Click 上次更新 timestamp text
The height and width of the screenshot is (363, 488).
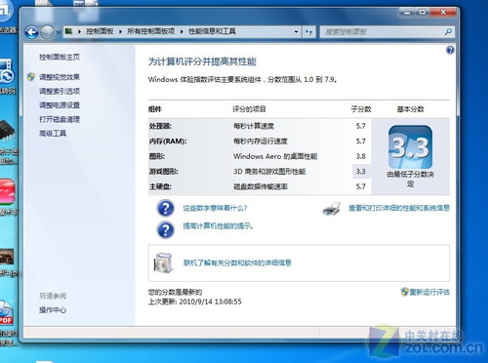click(x=195, y=302)
